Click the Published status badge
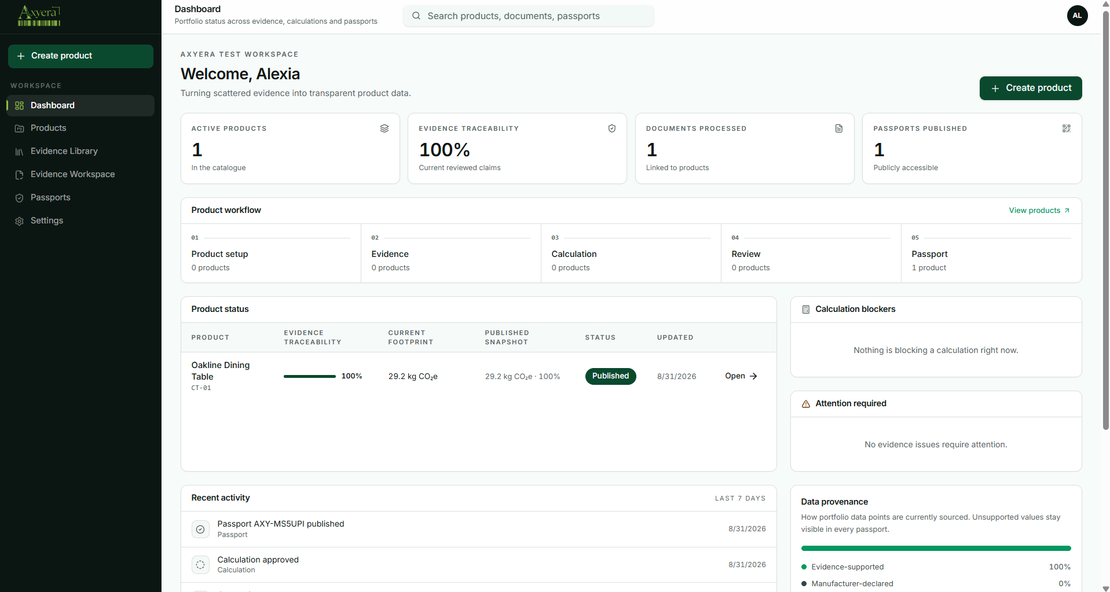This screenshot has width=1110, height=592. pyautogui.click(x=610, y=376)
